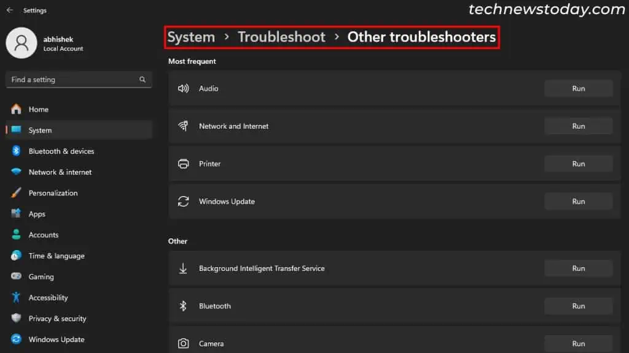Click the Network & internet wifi icon
Screen dimensions: 629x353
(16, 172)
